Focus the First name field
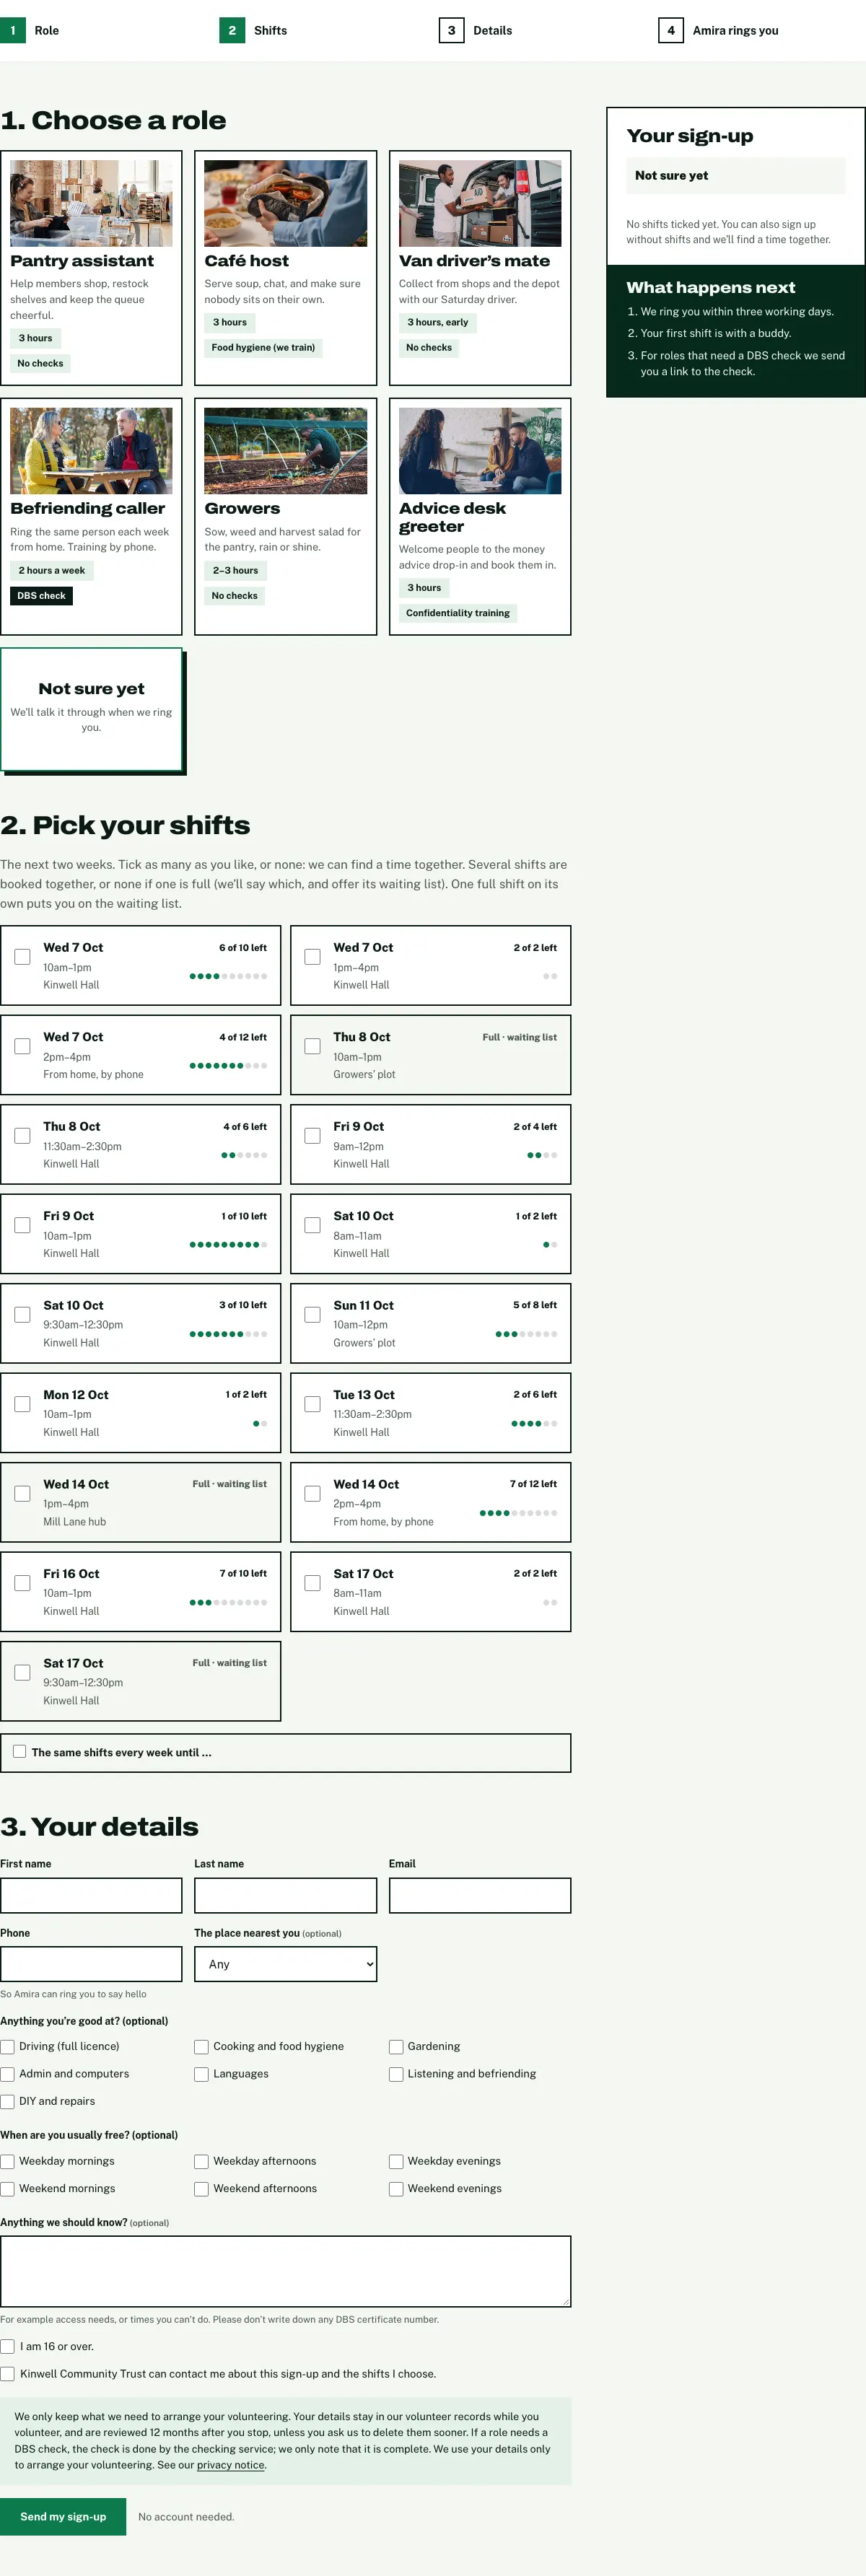The height and width of the screenshot is (2576, 866). tap(91, 1895)
